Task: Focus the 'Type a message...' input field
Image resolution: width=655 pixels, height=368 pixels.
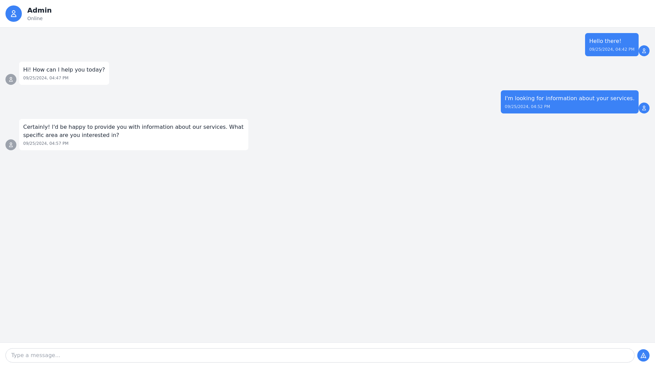Action: coord(320,355)
